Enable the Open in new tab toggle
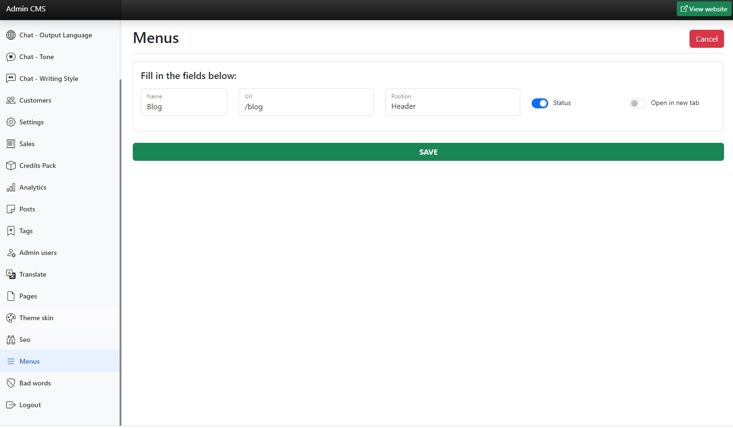 pos(637,103)
